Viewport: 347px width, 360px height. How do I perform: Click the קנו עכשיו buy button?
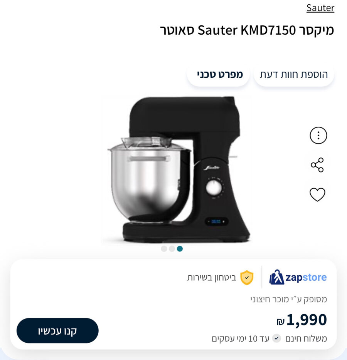click(x=57, y=331)
